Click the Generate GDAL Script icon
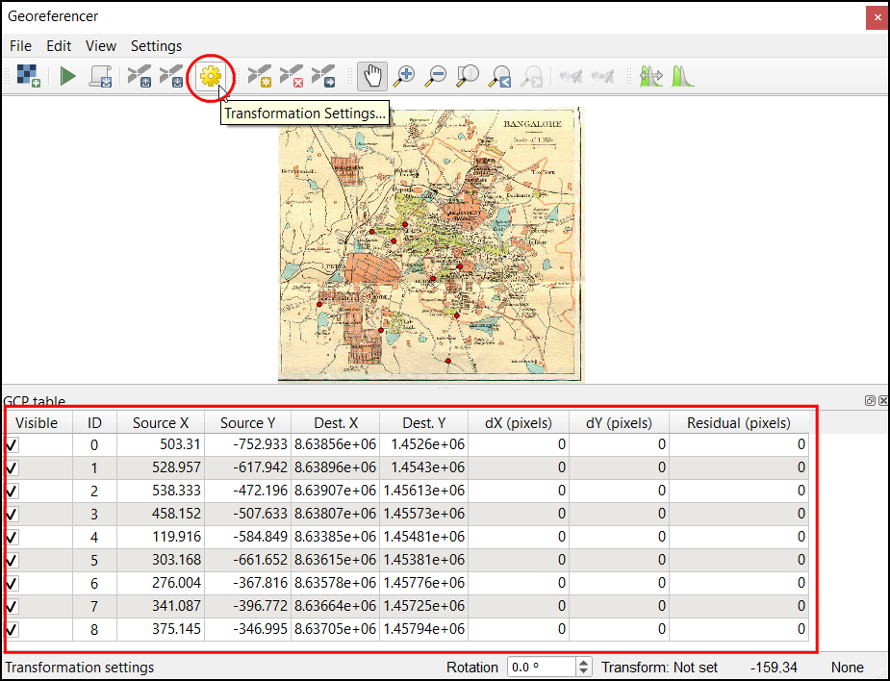The image size is (890, 681). point(100,76)
